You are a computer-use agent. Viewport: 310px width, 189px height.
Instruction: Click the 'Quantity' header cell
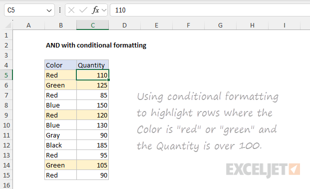pyautogui.click(x=92, y=65)
